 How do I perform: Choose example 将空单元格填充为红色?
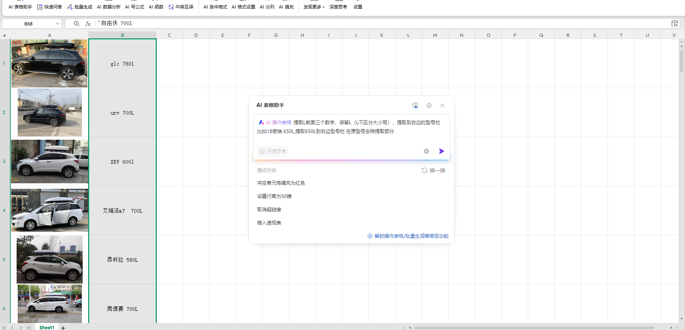[x=281, y=183]
